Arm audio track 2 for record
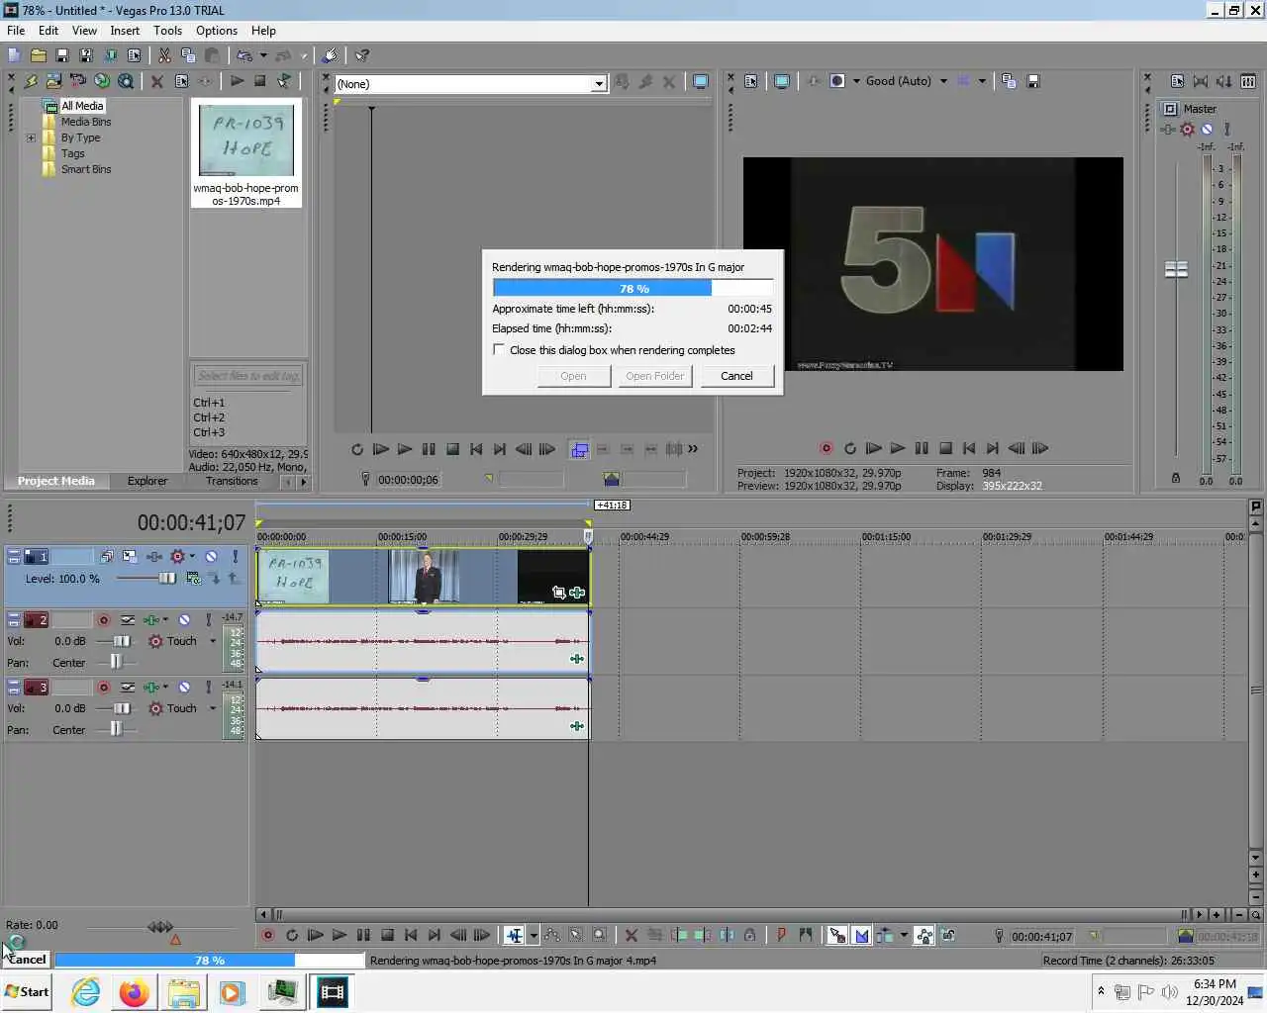Viewport: 1267px width, 1013px height. [103, 620]
